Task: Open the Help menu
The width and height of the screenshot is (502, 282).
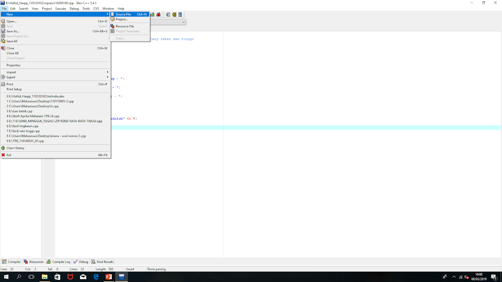Action: tap(121, 8)
